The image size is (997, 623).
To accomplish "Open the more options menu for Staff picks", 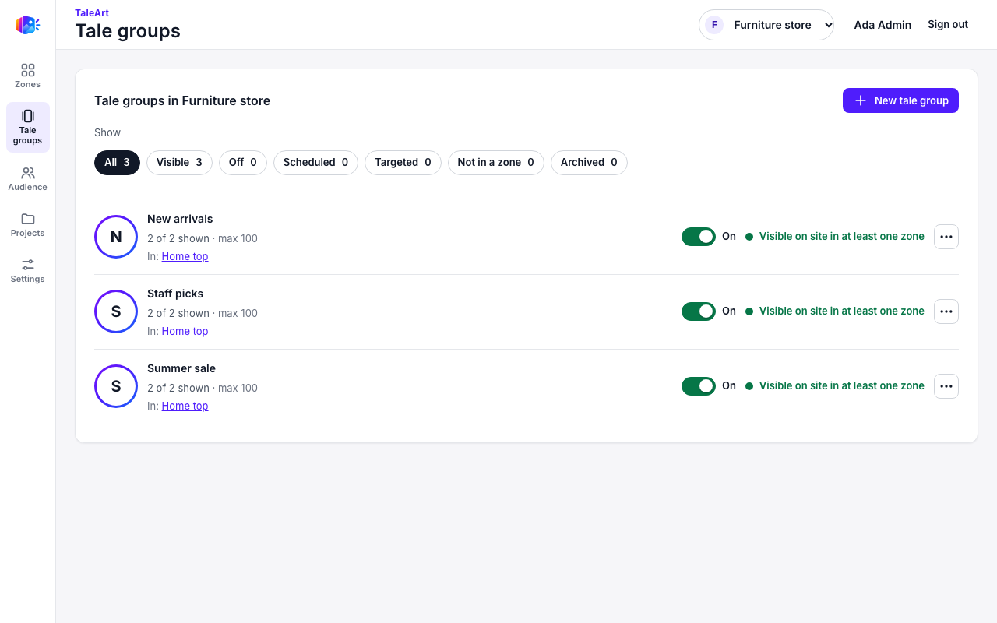I will coord(946,311).
